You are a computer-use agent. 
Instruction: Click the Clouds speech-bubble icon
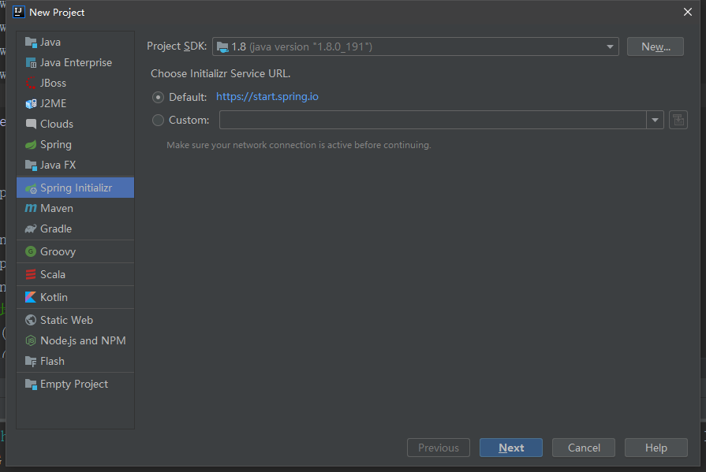(x=31, y=125)
